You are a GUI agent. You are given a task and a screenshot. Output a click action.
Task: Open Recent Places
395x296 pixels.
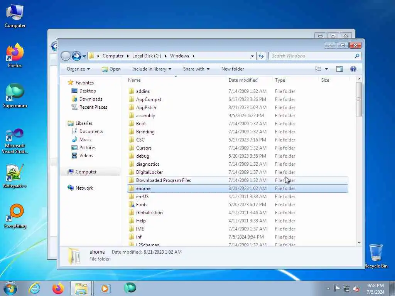coord(93,107)
